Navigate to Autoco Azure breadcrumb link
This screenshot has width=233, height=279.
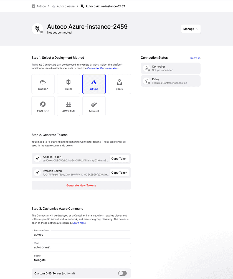[x=66, y=6]
